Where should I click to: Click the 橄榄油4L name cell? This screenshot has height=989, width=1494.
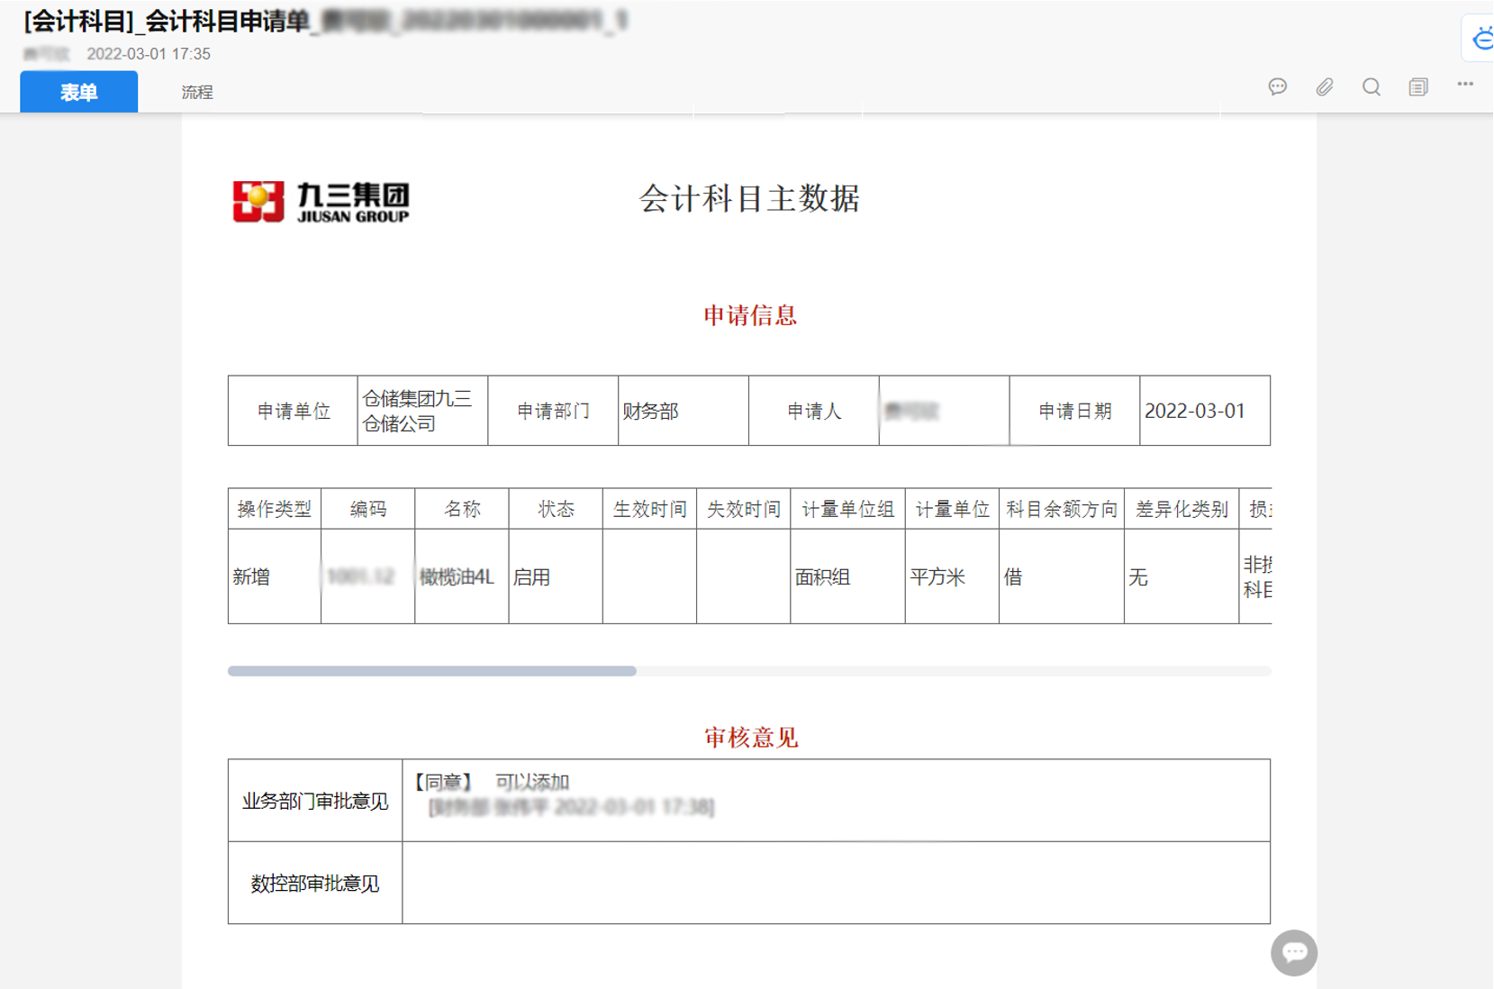pyautogui.click(x=462, y=576)
